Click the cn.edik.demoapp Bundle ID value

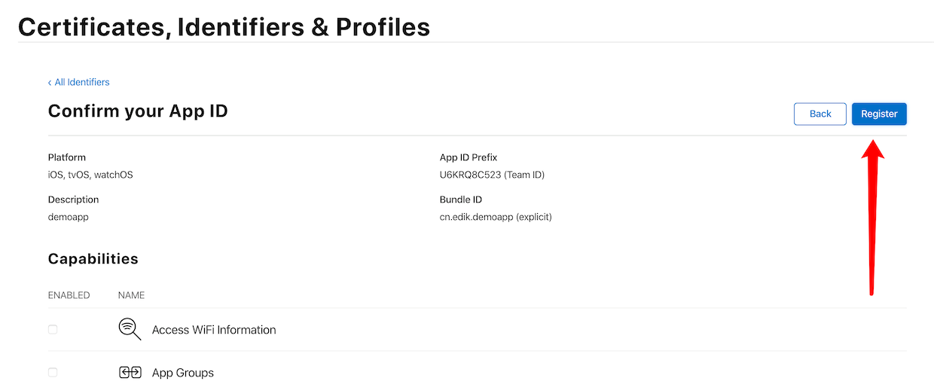point(496,217)
